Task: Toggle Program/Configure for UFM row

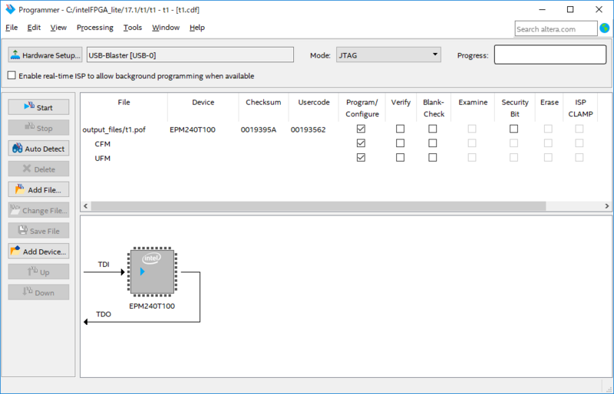Action: point(361,157)
